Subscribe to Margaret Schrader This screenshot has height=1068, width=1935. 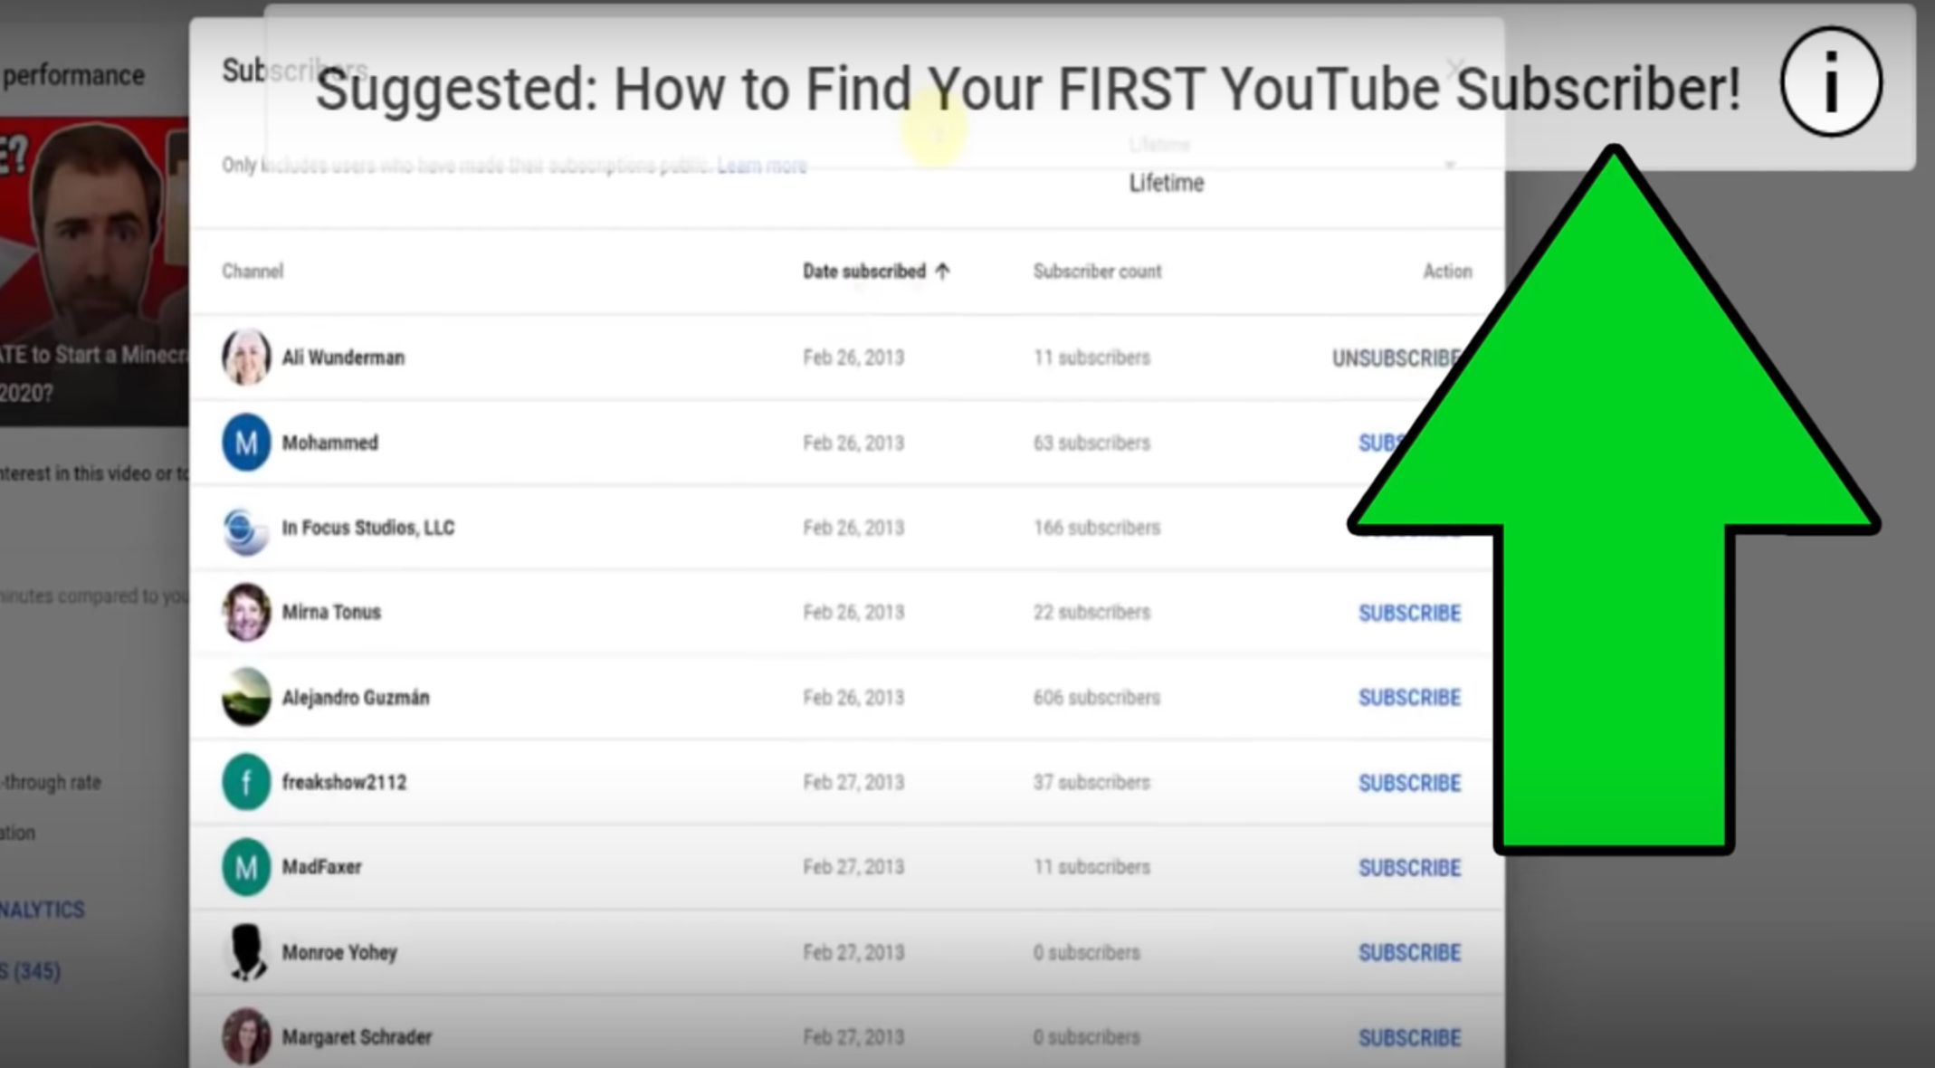(x=1409, y=1037)
